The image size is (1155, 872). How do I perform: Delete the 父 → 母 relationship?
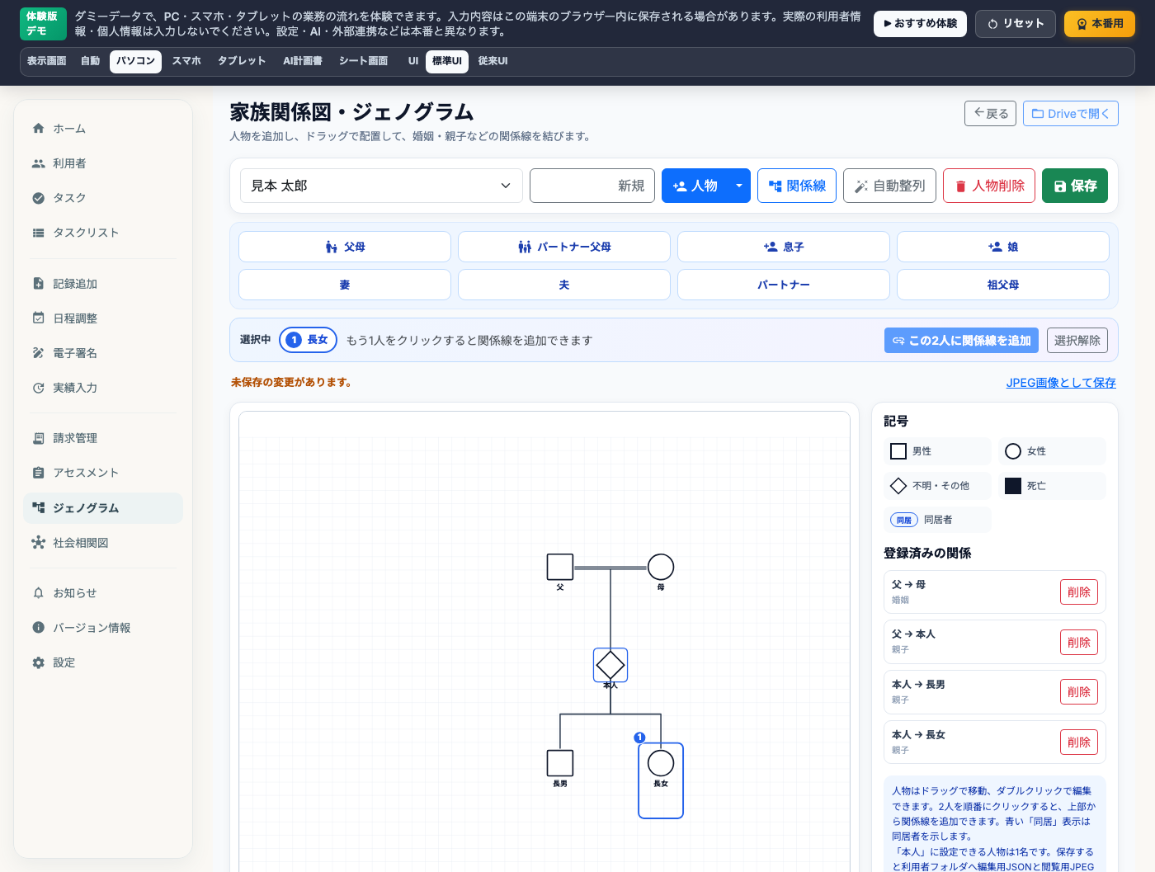(1079, 592)
